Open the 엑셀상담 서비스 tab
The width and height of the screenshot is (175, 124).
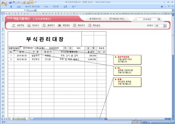[117, 19]
